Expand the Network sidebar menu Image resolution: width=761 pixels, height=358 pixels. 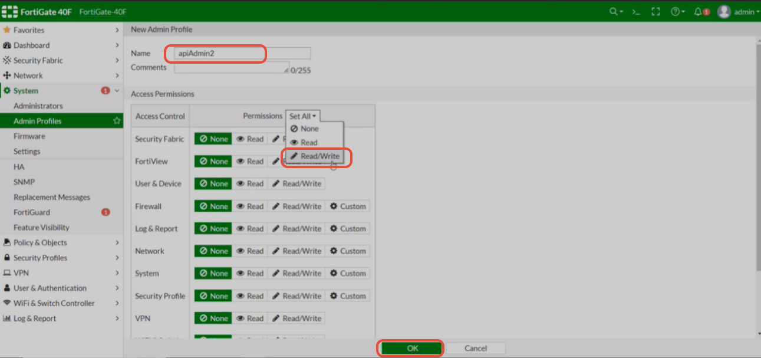click(x=61, y=75)
